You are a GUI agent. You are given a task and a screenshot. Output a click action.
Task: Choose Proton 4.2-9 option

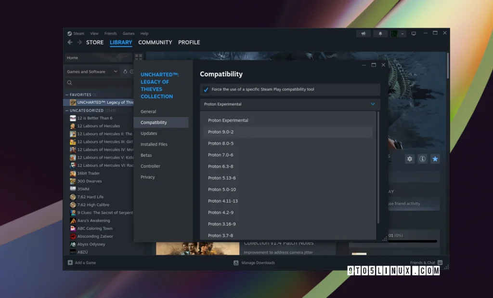click(288, 213)
